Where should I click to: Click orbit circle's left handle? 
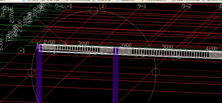pos(32,72)
